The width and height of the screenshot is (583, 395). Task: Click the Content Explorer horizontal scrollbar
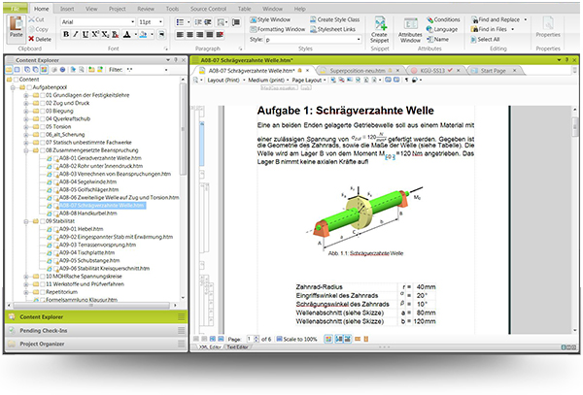tap(91, 305)
